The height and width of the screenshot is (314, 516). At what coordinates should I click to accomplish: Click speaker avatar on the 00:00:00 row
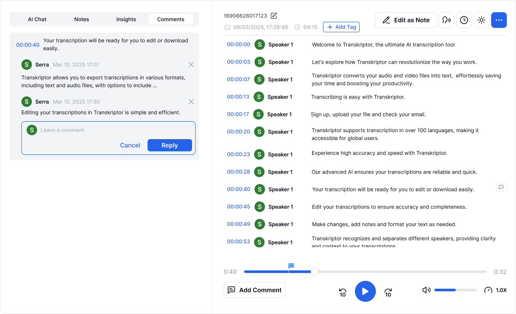tap(260, 44)
